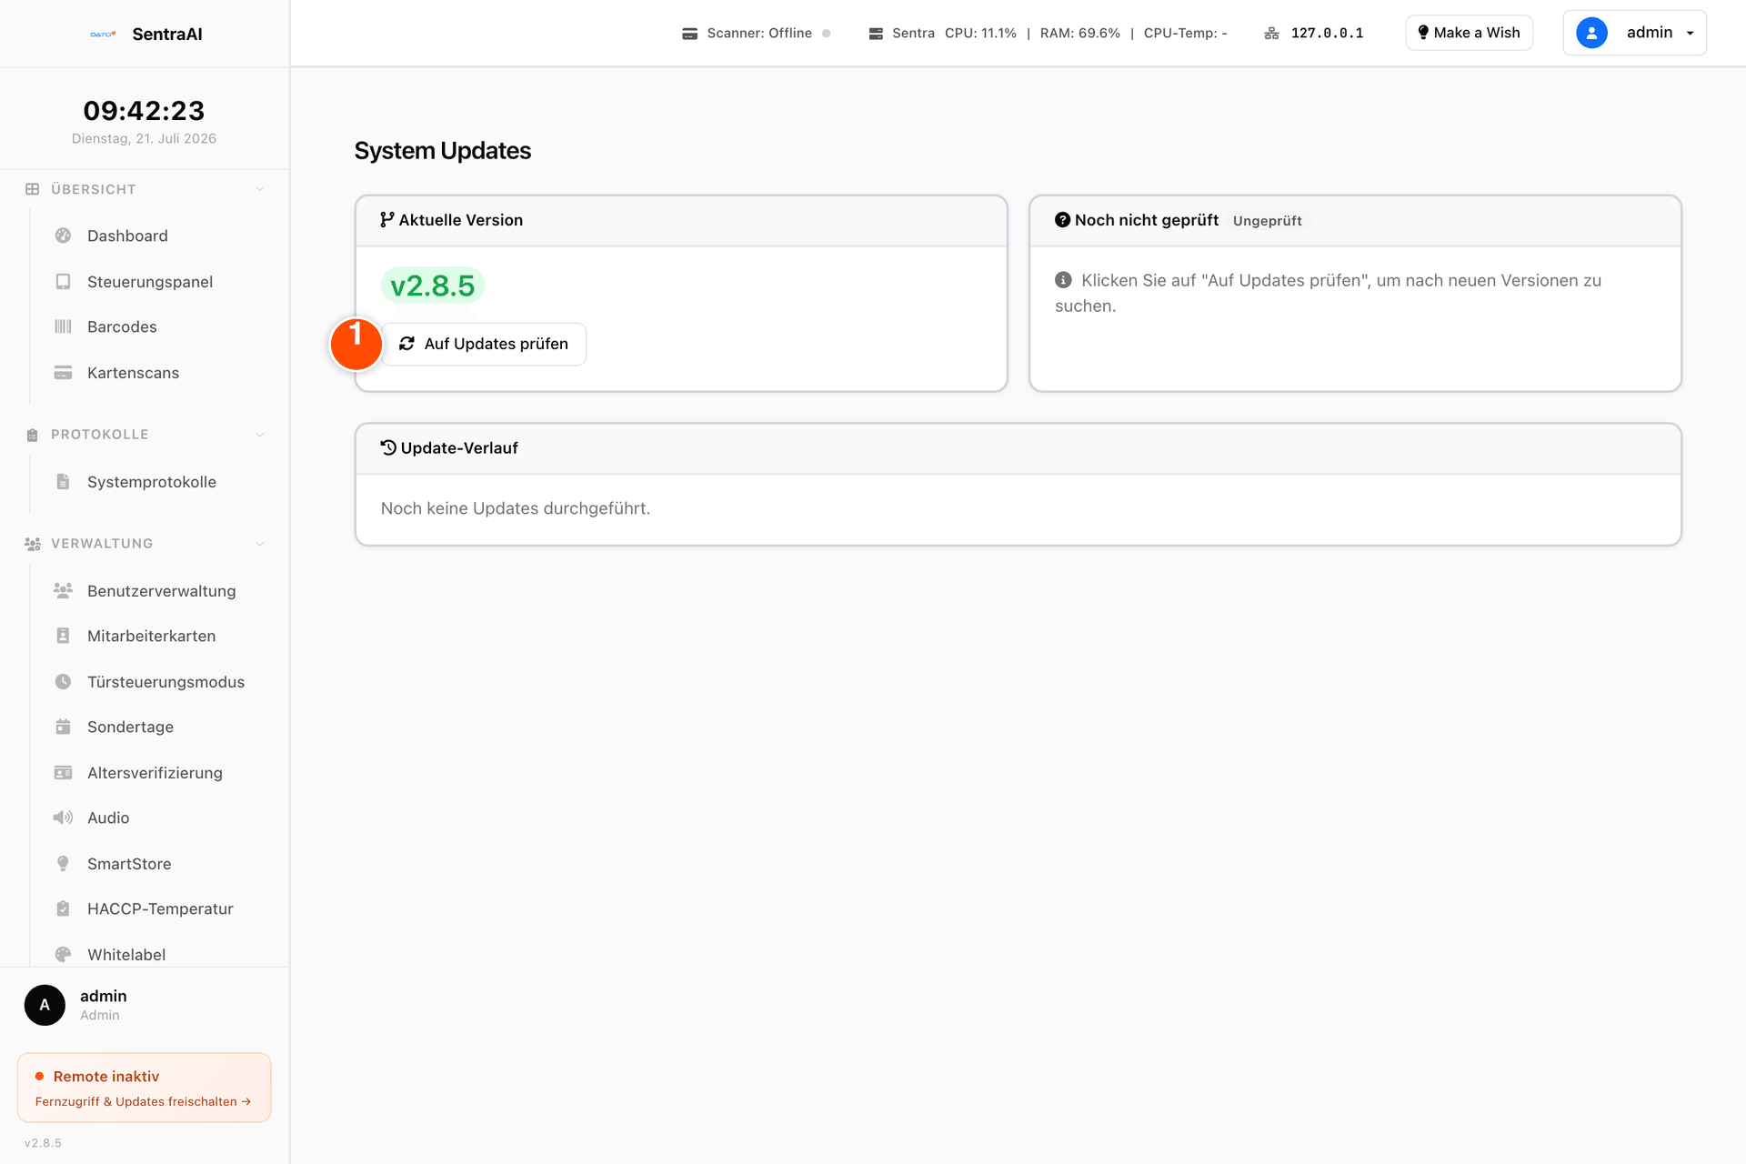Go to Steuerungspanel
Image resolution: width=1746 pixels, height=1164 pixels.
(150, 282)
